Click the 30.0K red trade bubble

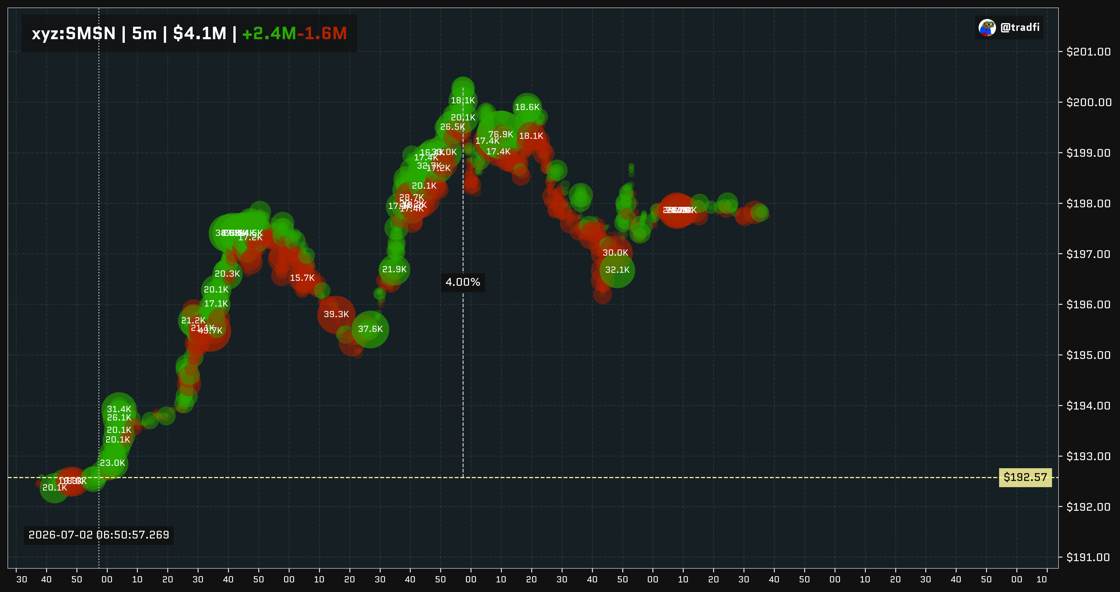pos(615,253)
